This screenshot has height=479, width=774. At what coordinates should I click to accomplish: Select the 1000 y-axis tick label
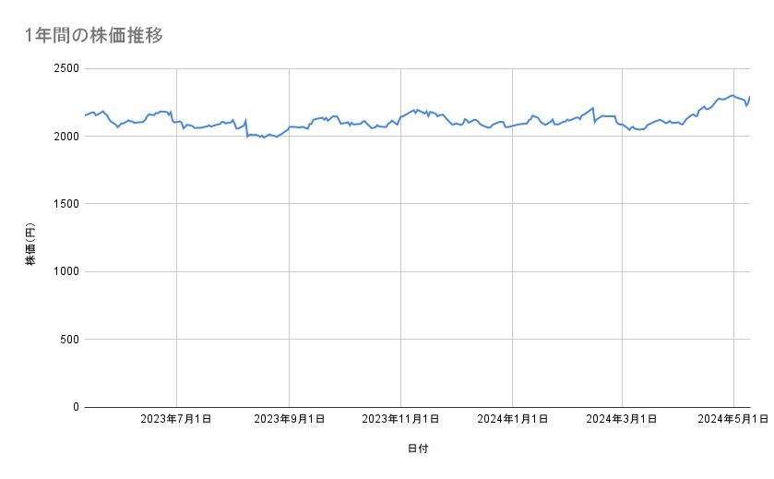(x=65, y=271)
